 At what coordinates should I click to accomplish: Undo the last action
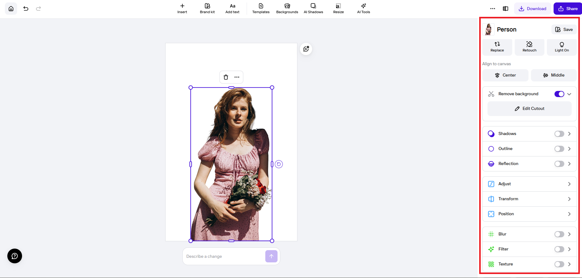point(26,9)
